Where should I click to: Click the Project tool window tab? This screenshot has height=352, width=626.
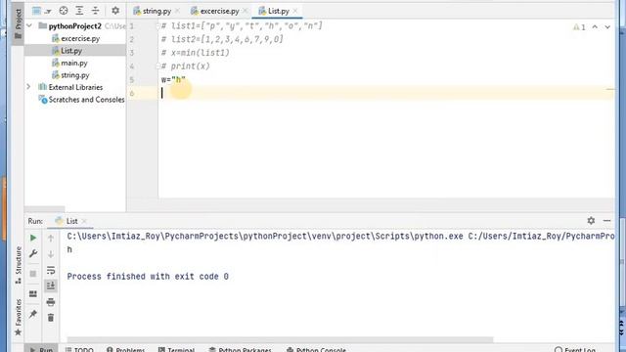(18, 23)
